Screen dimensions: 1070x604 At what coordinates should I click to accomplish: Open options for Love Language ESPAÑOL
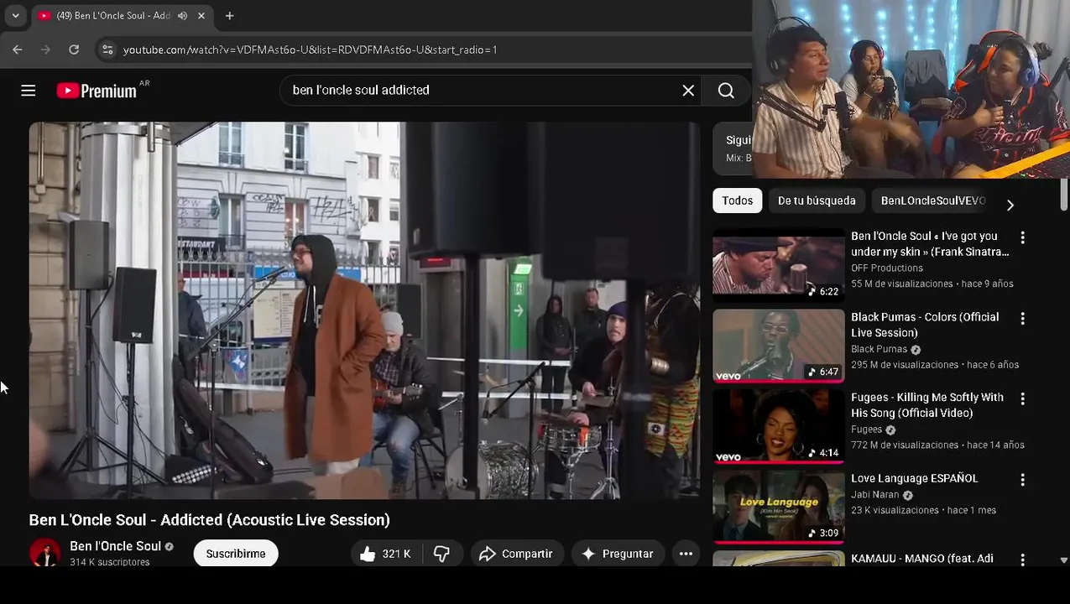(x=1022, y=480)
